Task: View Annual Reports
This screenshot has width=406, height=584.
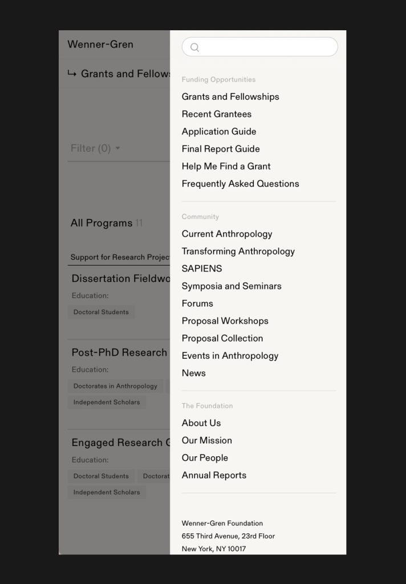Action: tap(214, 475)
